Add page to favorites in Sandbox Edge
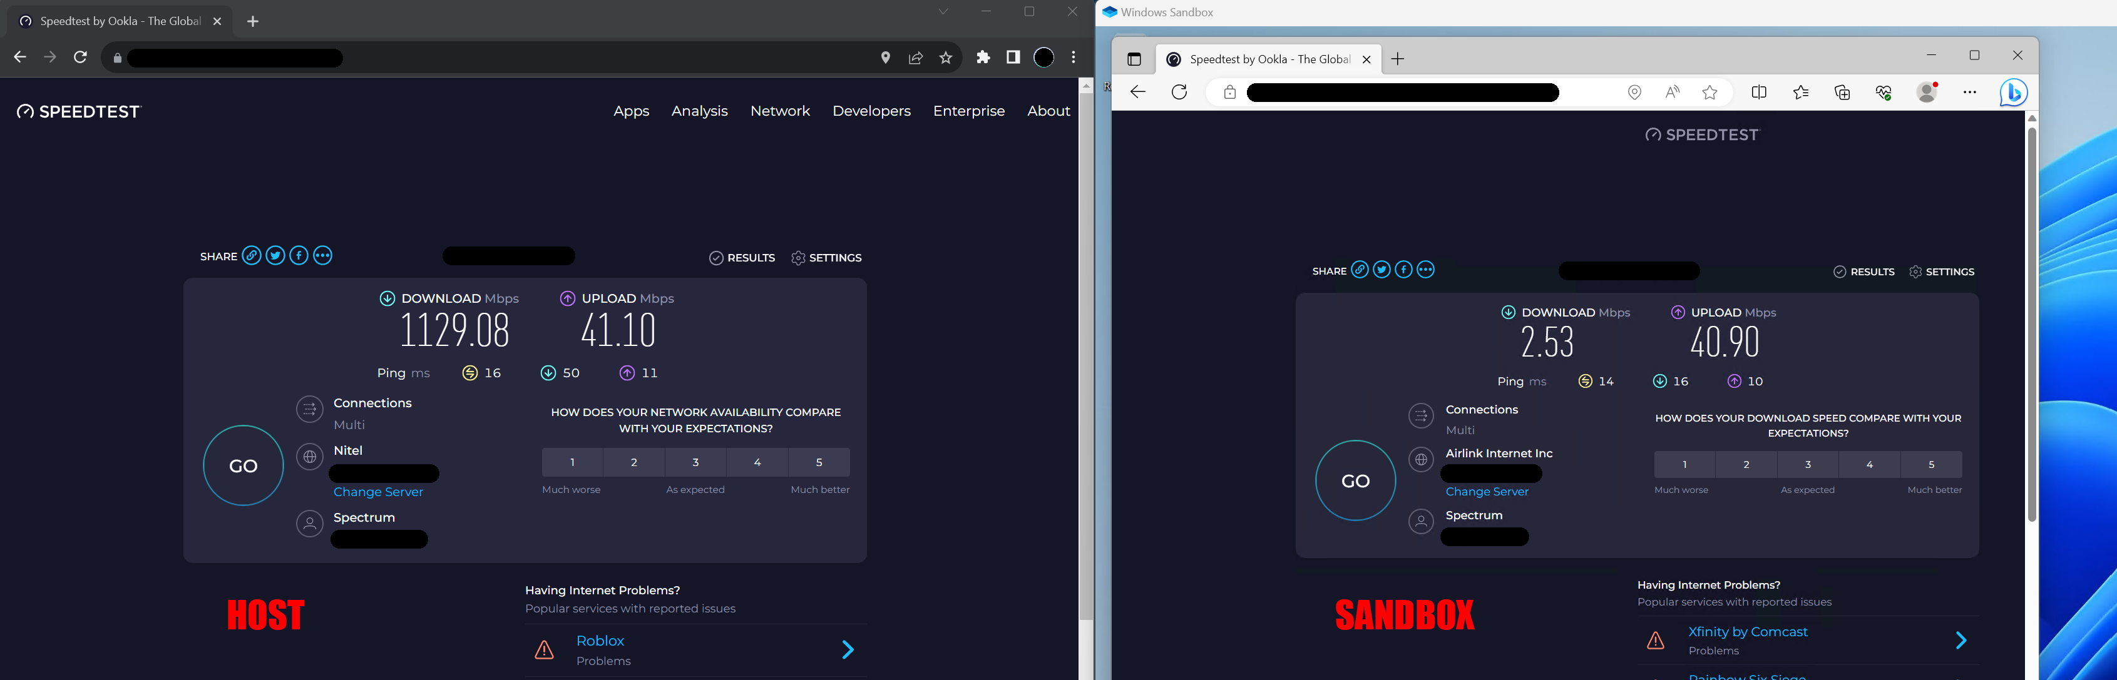 (x=1710, y=93)
